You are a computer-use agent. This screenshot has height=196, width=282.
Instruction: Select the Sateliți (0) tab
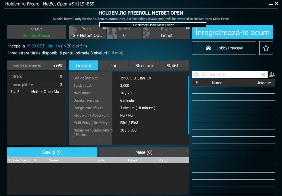52,152
